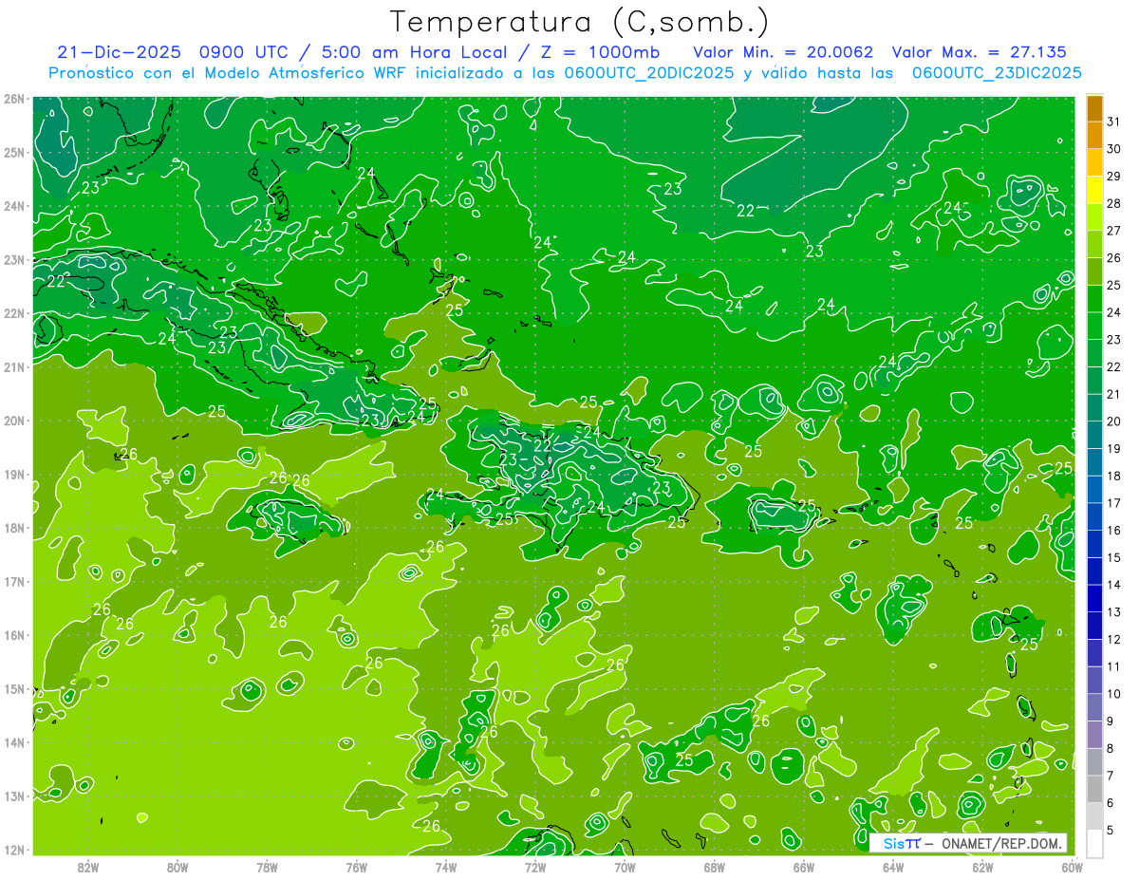The image size is (1139, 880).
Task: Click the 24N latitude axis label
Action: pyautogui.click(x=14, y=206)
